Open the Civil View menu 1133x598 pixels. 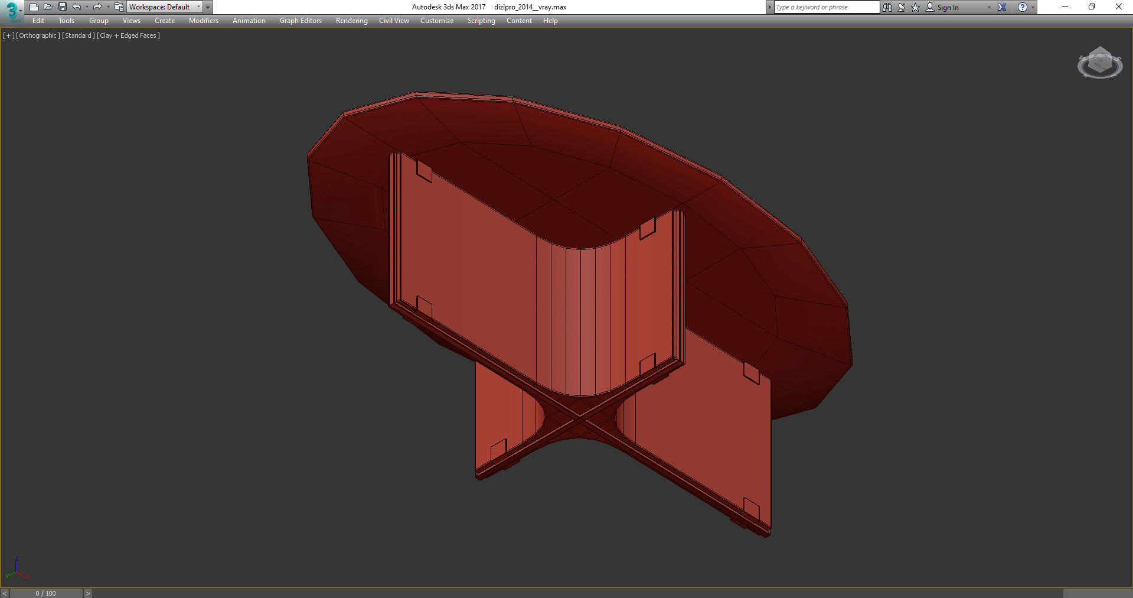(x=394, y=21)
